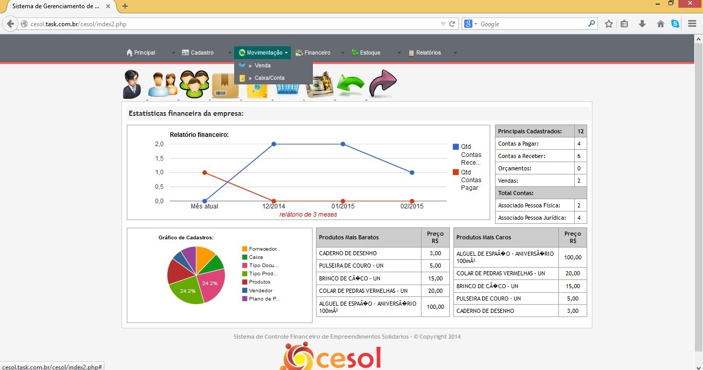703x370 pixels.
Task: Click the Skype icon in browser toolbar
Action: tap(675, 24)
